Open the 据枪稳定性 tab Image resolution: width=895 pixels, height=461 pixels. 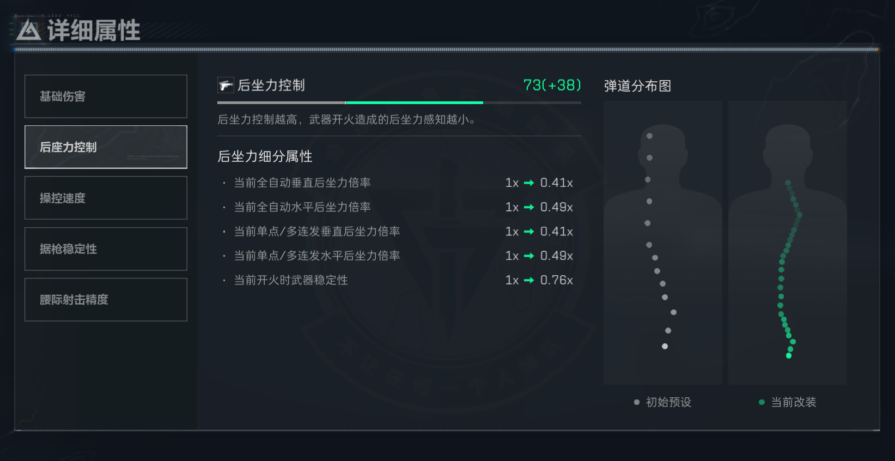106,249
